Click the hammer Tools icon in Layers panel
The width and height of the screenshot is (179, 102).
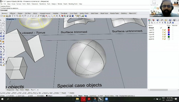pos(170,23)
